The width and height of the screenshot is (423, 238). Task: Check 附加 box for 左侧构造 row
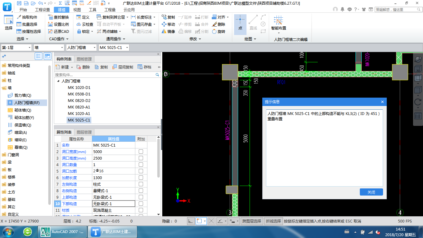pos(141,184)
